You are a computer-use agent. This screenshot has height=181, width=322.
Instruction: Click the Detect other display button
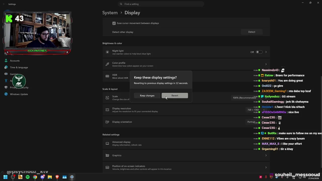pos(252,32)
